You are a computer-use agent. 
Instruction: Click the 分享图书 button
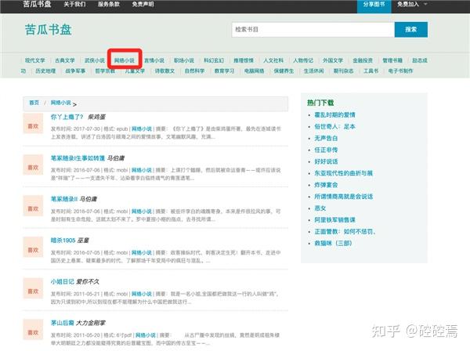point(374,5)
